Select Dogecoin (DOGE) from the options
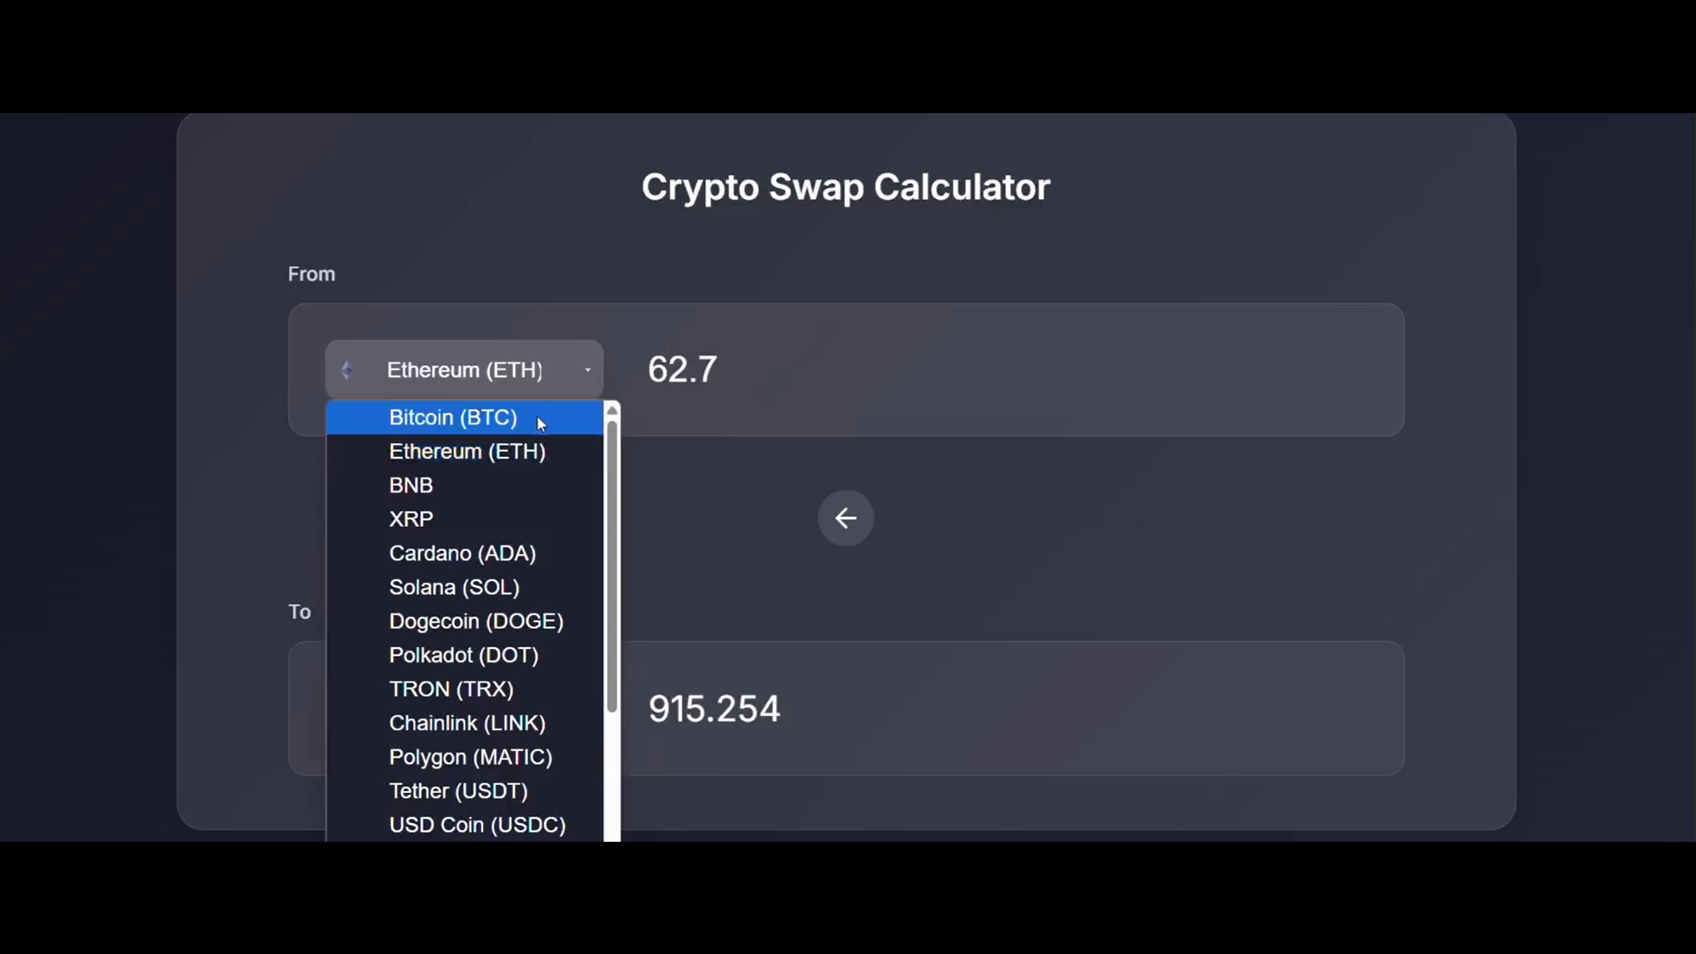1696x954 pixels. click(x=476, y=621)
